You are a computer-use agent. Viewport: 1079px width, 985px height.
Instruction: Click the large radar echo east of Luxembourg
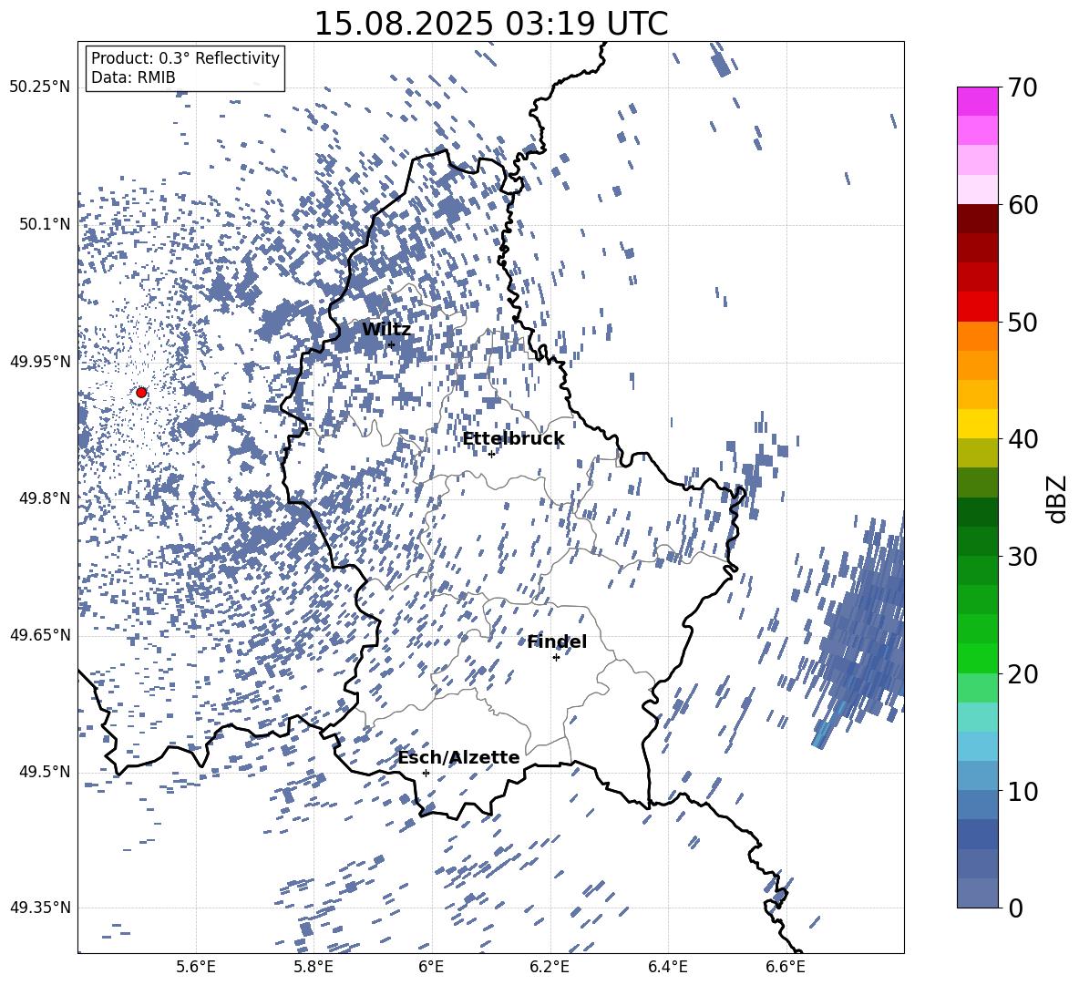click(x=863, y=632)
